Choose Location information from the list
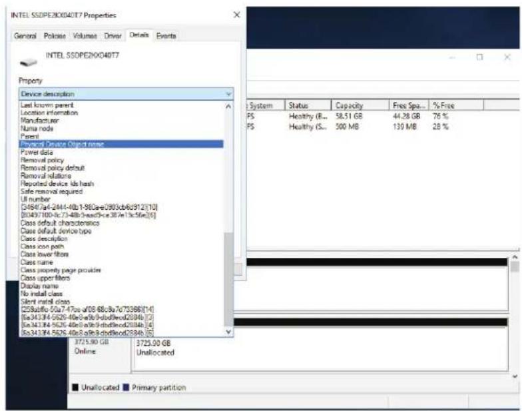The width and height of the screenshot is (522, 411). pos(121,113)
